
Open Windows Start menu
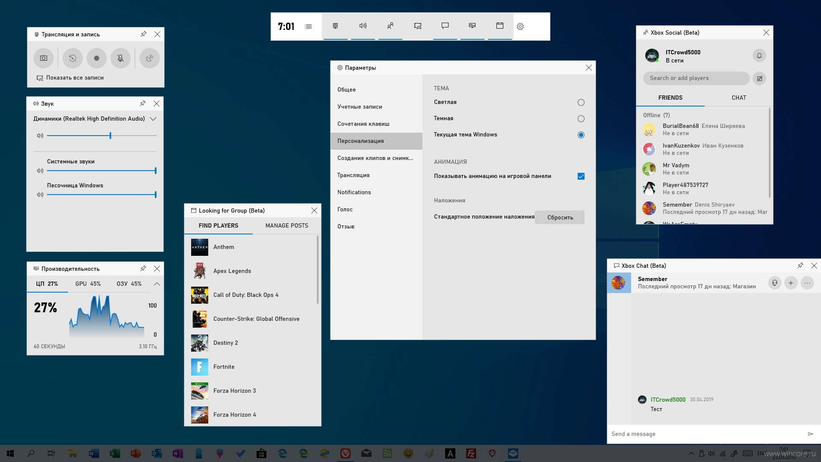point(10,453)
